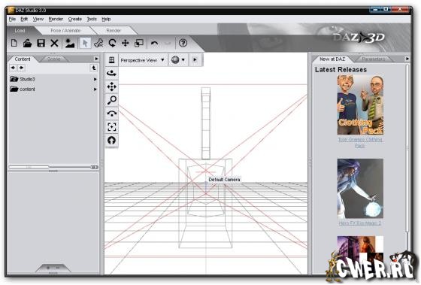Click the frame selection viewport icon
421x285 pixels.
point(112,127)
